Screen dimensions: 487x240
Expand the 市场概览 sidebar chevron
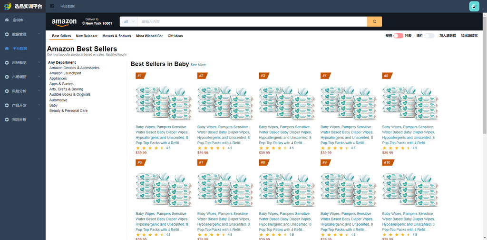[39, 62]
